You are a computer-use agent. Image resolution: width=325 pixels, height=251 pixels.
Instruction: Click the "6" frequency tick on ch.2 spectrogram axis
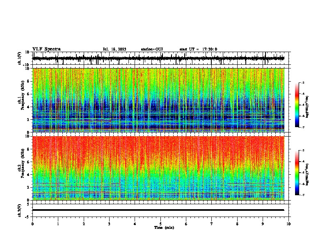point(28,162)
